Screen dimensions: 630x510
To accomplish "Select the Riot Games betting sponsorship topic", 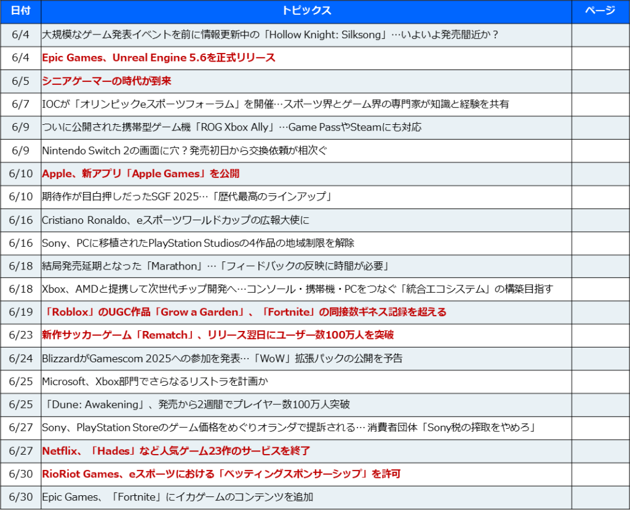I will tap(221, 474).
